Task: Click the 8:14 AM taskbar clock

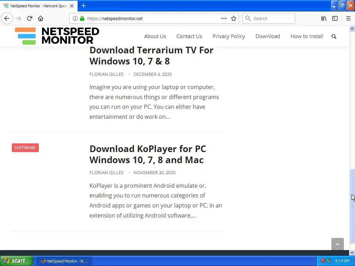Action: click(342, 261)
